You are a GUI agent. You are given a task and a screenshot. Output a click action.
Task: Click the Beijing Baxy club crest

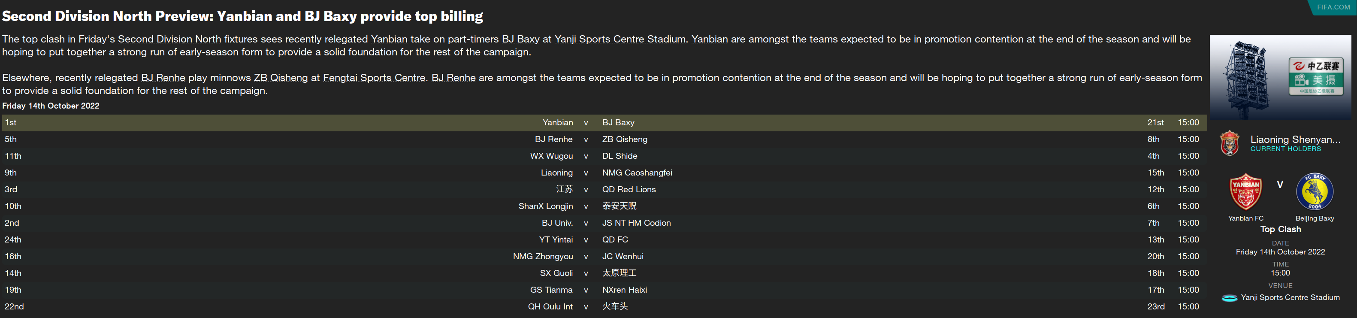[1315, 191]
